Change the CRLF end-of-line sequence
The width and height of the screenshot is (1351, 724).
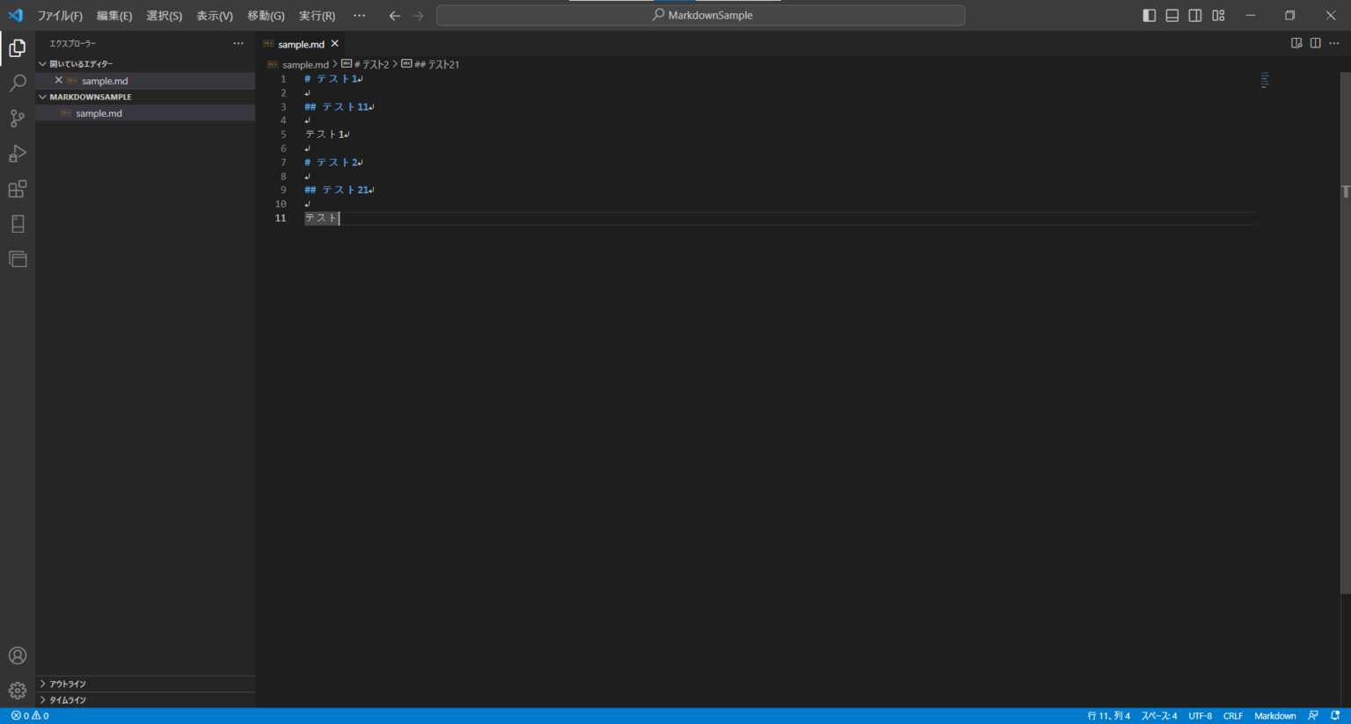(x=1233, y=716)
